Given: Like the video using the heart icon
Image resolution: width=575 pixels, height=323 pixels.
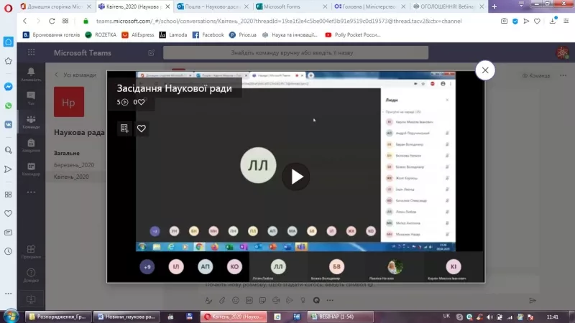Looking at the screenshot, I should [x=142, y=128].
